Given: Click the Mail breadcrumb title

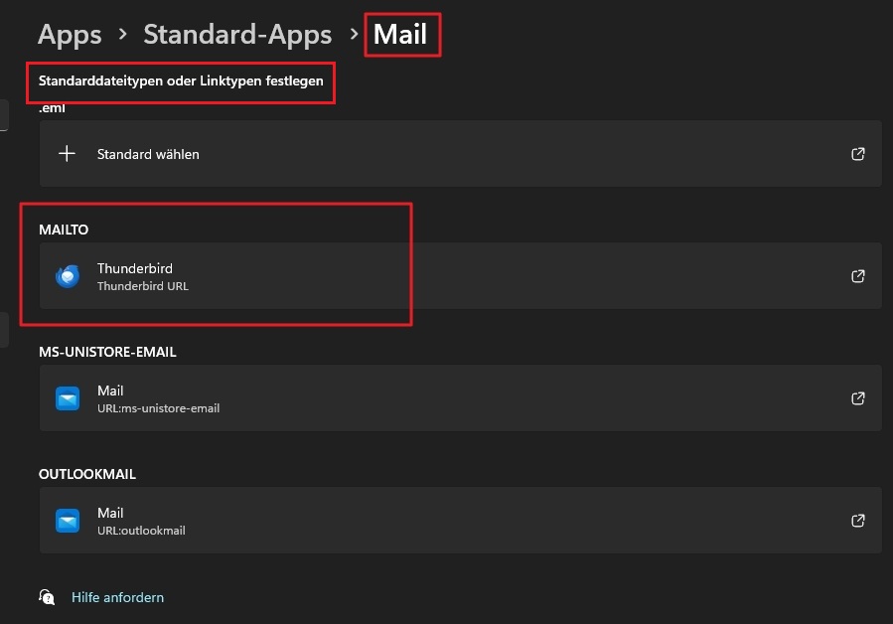Looking at the screenshot, I should click(399, 34).
